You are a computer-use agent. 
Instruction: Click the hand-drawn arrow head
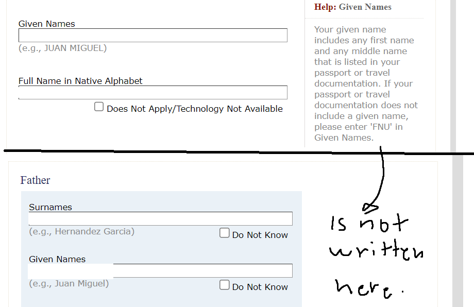(x=369, y=208)
